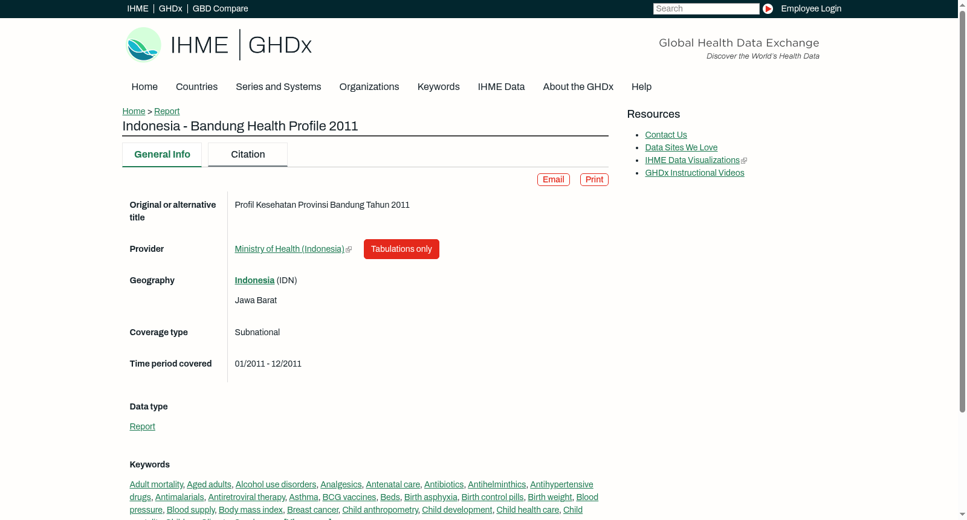Click the Body mass index keyword
Viewport: 967px width, 520px height.
point(251,510)
